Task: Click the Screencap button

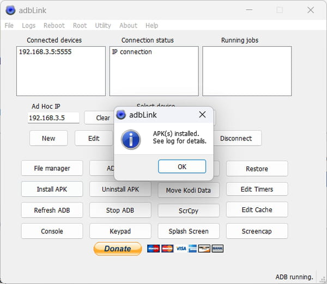Action: [x=257, y=231]
